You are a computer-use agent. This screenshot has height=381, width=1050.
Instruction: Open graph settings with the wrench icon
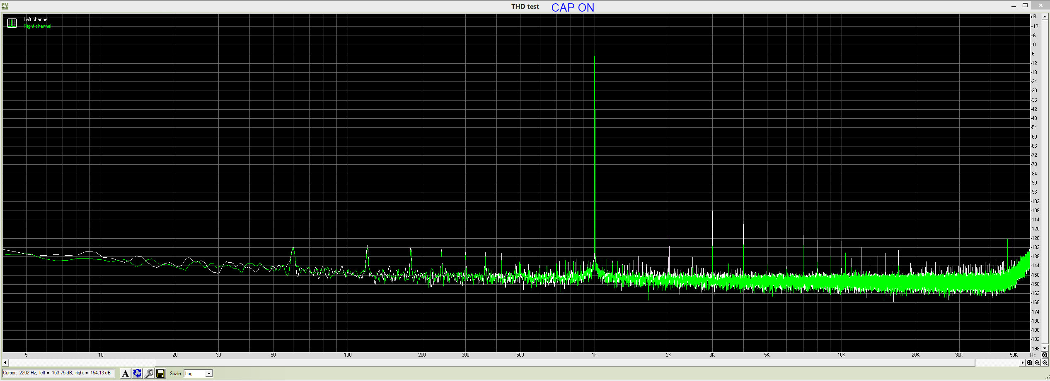point(149,374)
